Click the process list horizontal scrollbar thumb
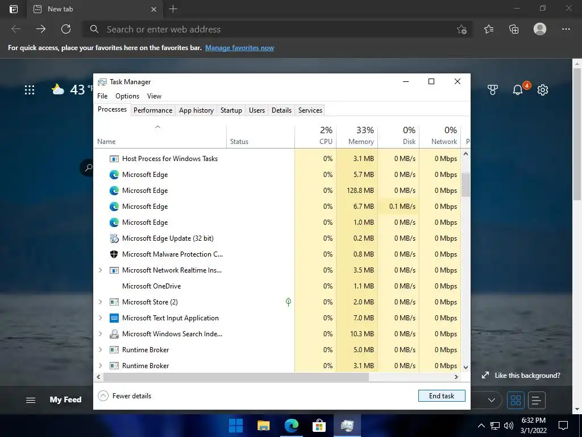582x437 pixels. [x=236, y=377]
